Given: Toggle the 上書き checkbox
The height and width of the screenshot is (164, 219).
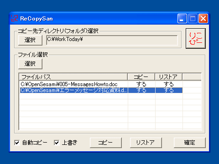Looking at the screenshot, I should [x=57, y=143].
